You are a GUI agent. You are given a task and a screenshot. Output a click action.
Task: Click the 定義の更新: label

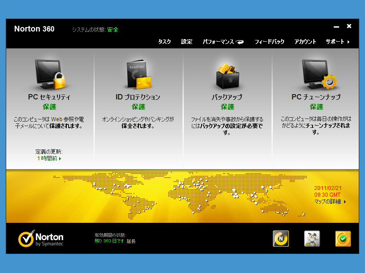[x=49, y=152]
